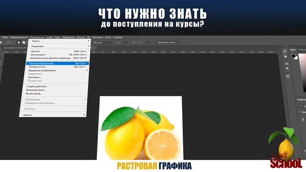Choose Автоконтраст from the menu
Screen dimensions: 306x172
[x=58, y=54]
